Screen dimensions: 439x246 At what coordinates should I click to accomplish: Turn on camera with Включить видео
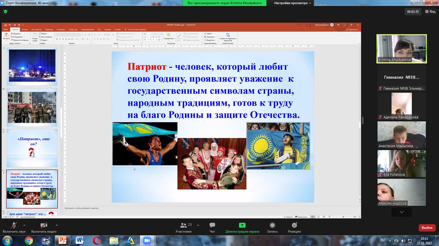click(x=44, y=227)
